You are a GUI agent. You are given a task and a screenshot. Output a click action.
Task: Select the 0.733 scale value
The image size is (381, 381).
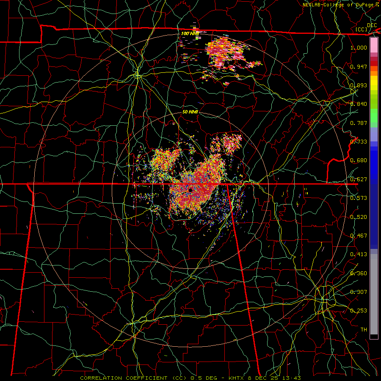coord(359,142)
